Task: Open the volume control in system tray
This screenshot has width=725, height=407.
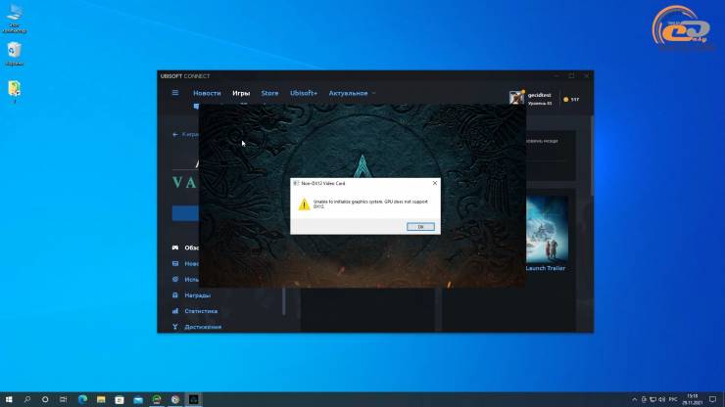Action: tap(662, 399)
